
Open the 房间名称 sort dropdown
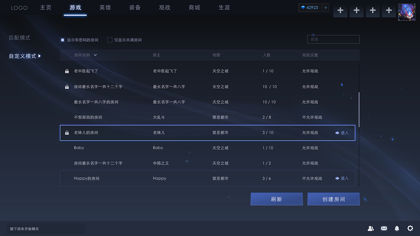coord(95,55)
